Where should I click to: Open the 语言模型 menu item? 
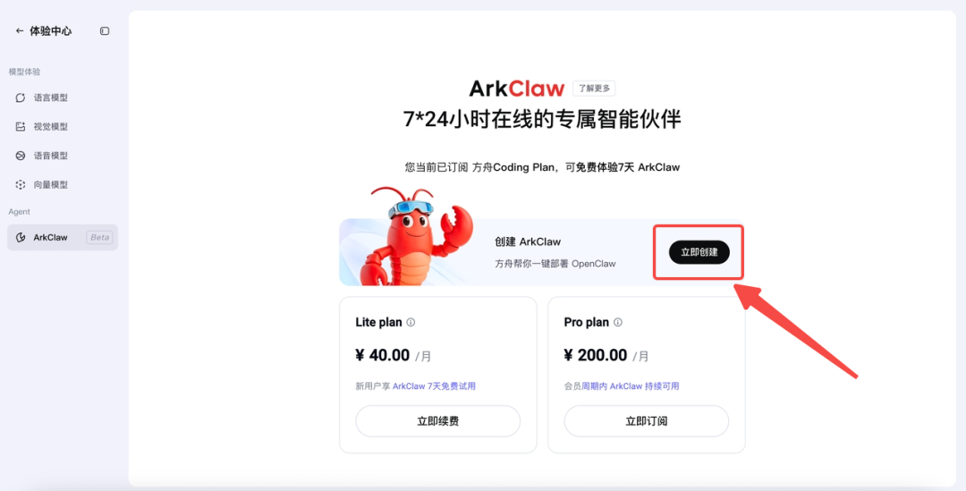tap(63, 98)
